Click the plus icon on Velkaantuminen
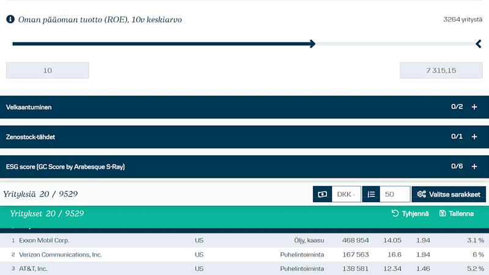The width and height of the screenshot is (489, 275). 474,107
